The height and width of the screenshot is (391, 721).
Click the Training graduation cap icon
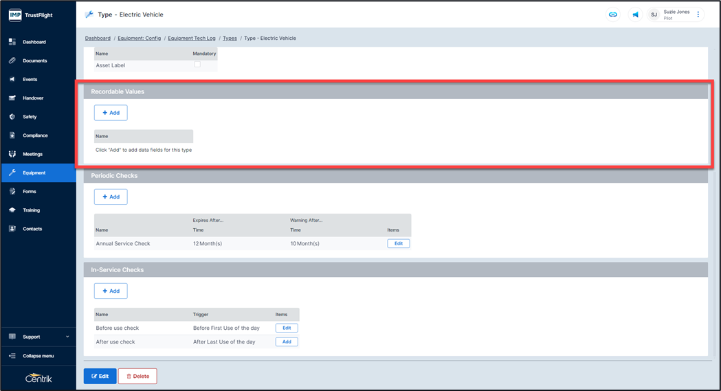tap(12, 210)
